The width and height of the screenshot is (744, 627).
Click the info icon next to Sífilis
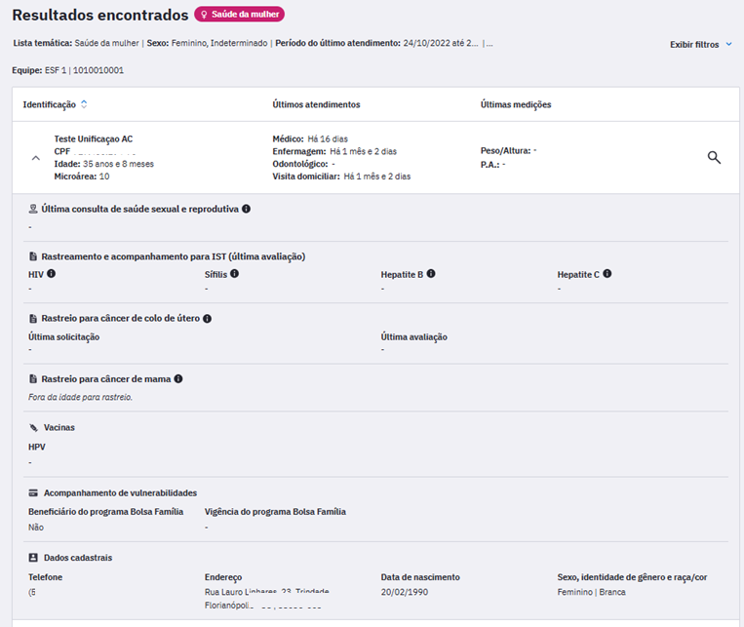coord(234,274)
